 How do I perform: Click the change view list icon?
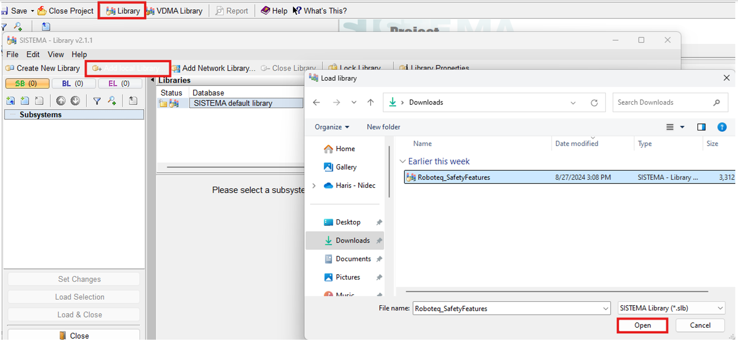click(670, 127)
